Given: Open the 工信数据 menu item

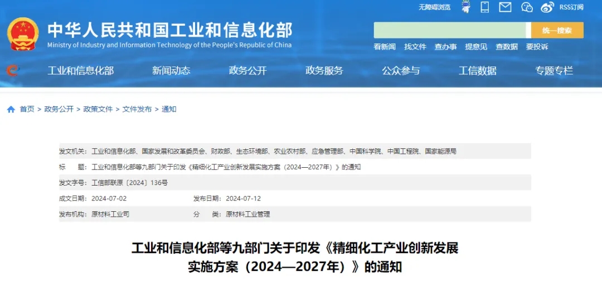Looking at the screenshot, I should pos(478,70).
